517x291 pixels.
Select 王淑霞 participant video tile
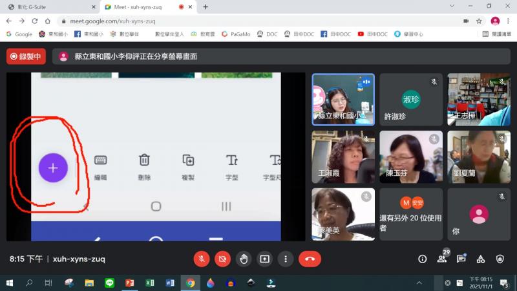[x=343, y=156]
